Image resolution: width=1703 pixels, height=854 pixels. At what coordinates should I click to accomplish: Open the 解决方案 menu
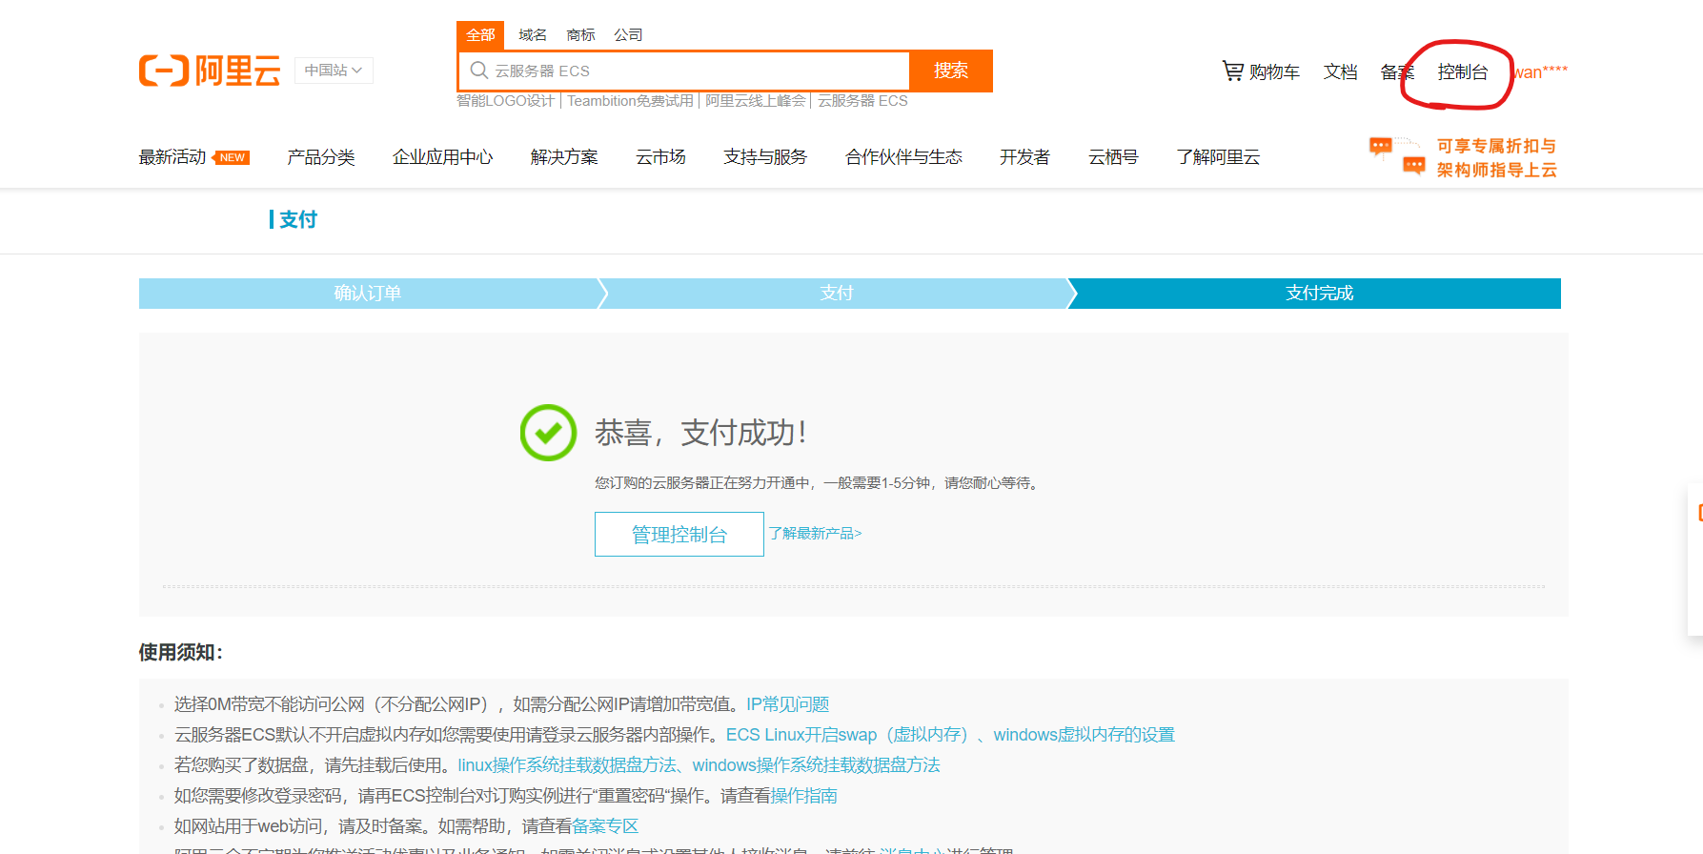point(564,157)
